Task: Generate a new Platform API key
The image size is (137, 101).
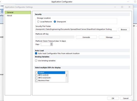Action: click(x=86, y=37)
